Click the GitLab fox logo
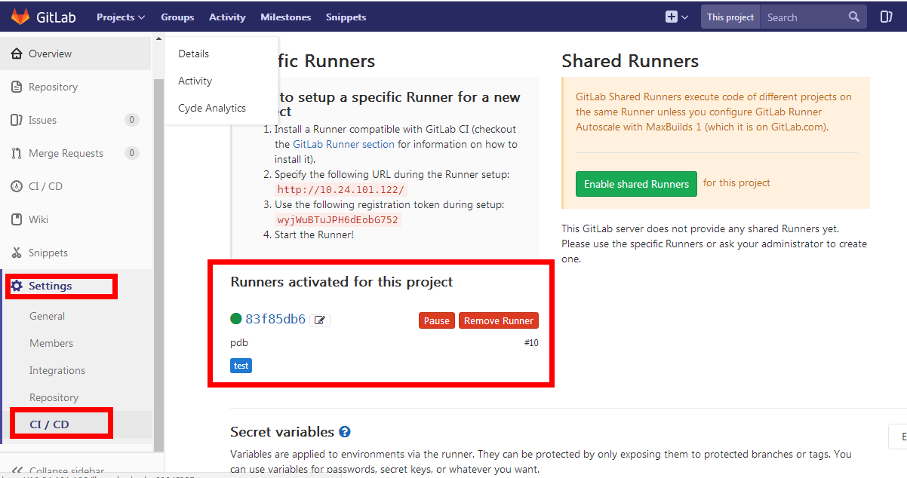Viewport: 907px width, 478px height. [20, 17]
